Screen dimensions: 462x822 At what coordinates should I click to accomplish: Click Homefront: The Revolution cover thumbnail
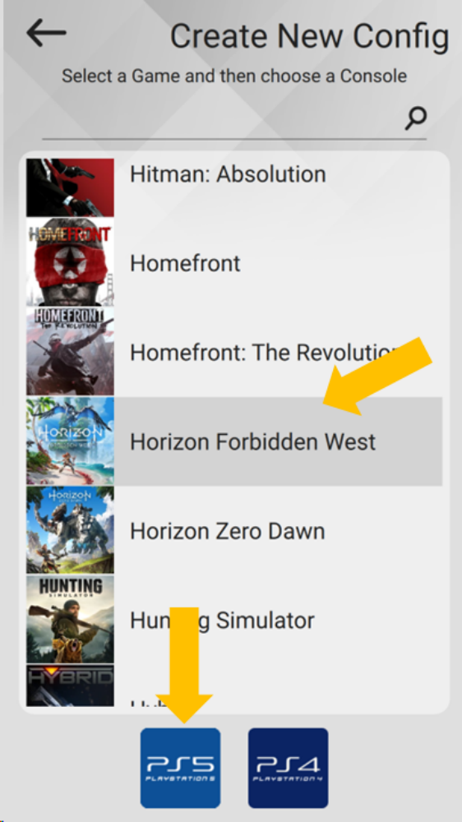pyautogui.click(x=70, y=352)
